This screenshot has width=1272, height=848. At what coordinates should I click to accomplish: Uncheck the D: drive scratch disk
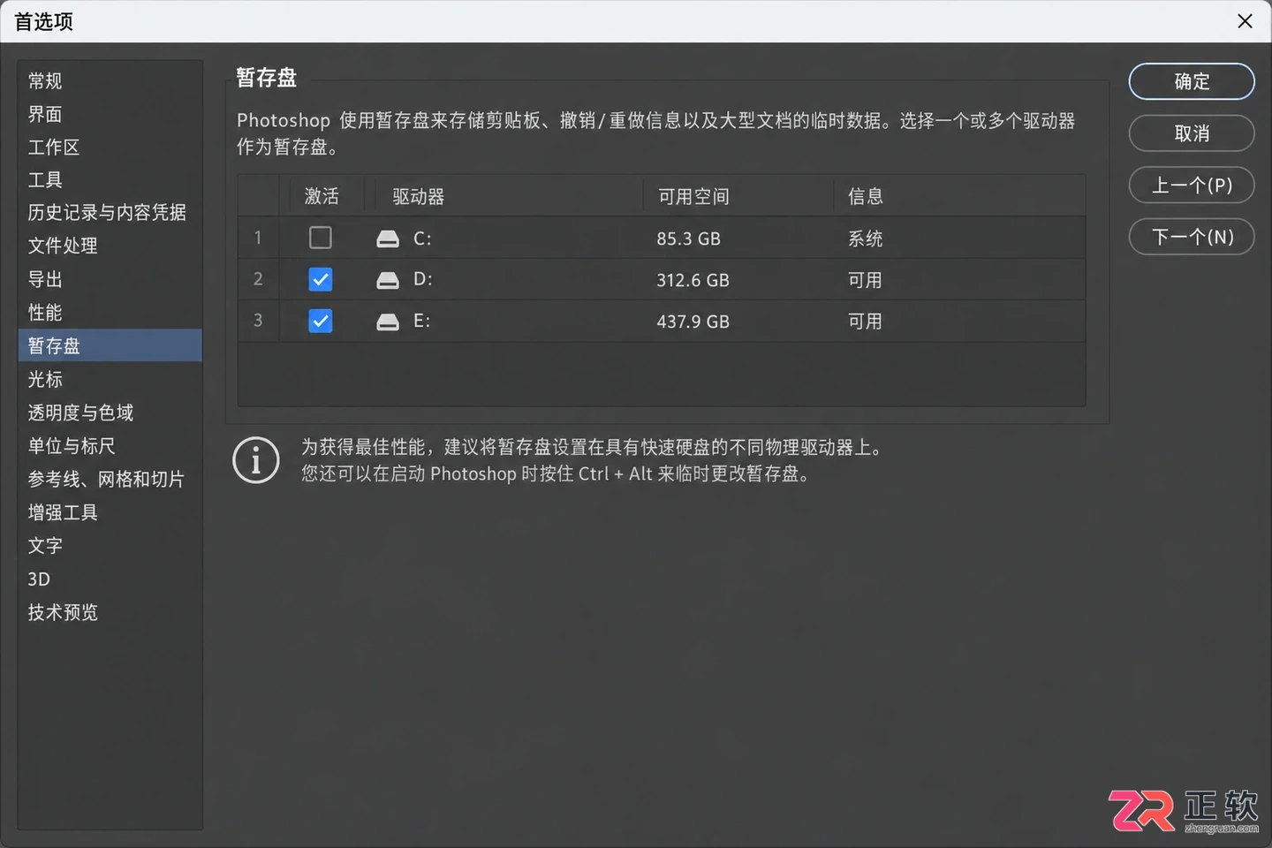coord(321,279)
